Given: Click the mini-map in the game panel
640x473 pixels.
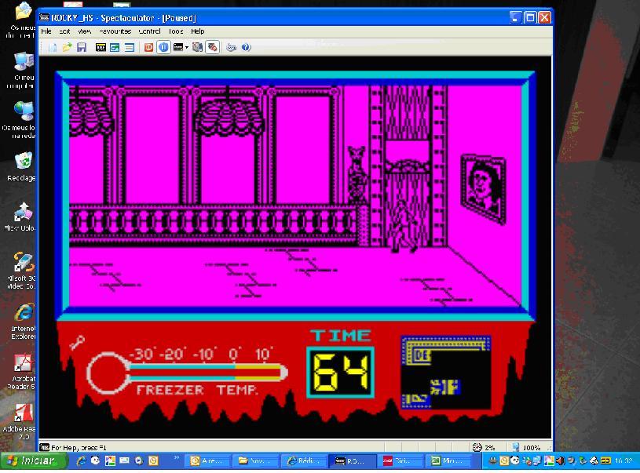Looking at the screenshot, I should point(446,373).
